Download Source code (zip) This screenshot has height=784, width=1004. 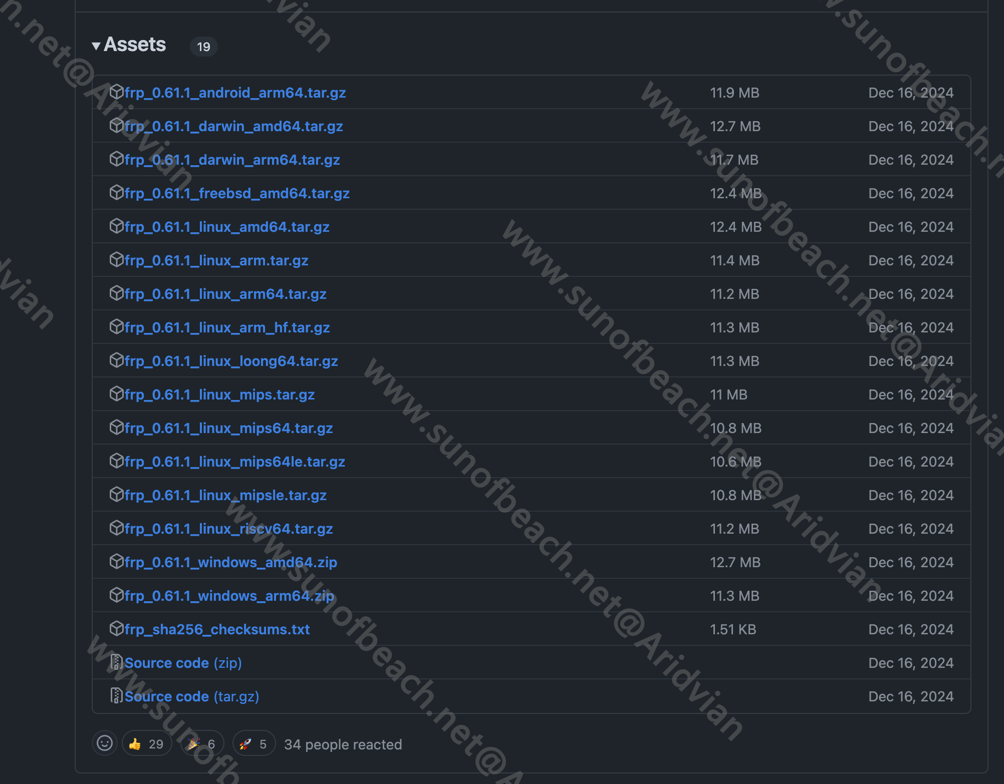pyautogui.click(x=183, y=663)
